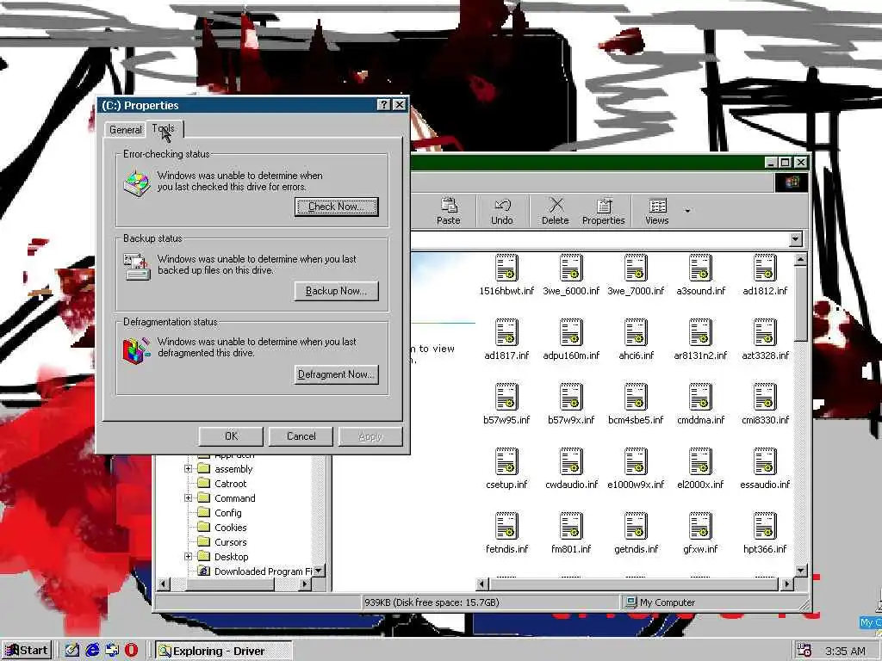Cancel the C: Properties dialog
882x661 pixels.
301,436
